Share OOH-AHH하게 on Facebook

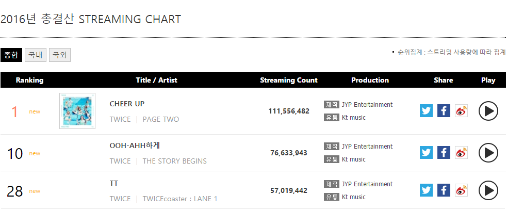[x=444, y=152]
